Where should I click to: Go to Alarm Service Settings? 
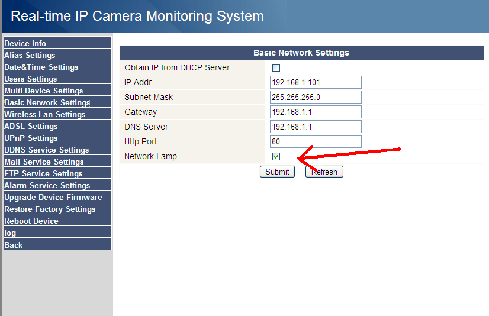click(x=47, y=185)
